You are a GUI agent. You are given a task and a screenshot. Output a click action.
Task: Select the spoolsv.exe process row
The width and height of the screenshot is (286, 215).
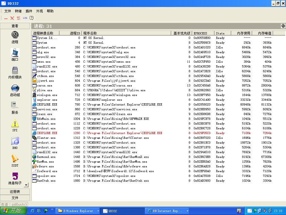152,176
